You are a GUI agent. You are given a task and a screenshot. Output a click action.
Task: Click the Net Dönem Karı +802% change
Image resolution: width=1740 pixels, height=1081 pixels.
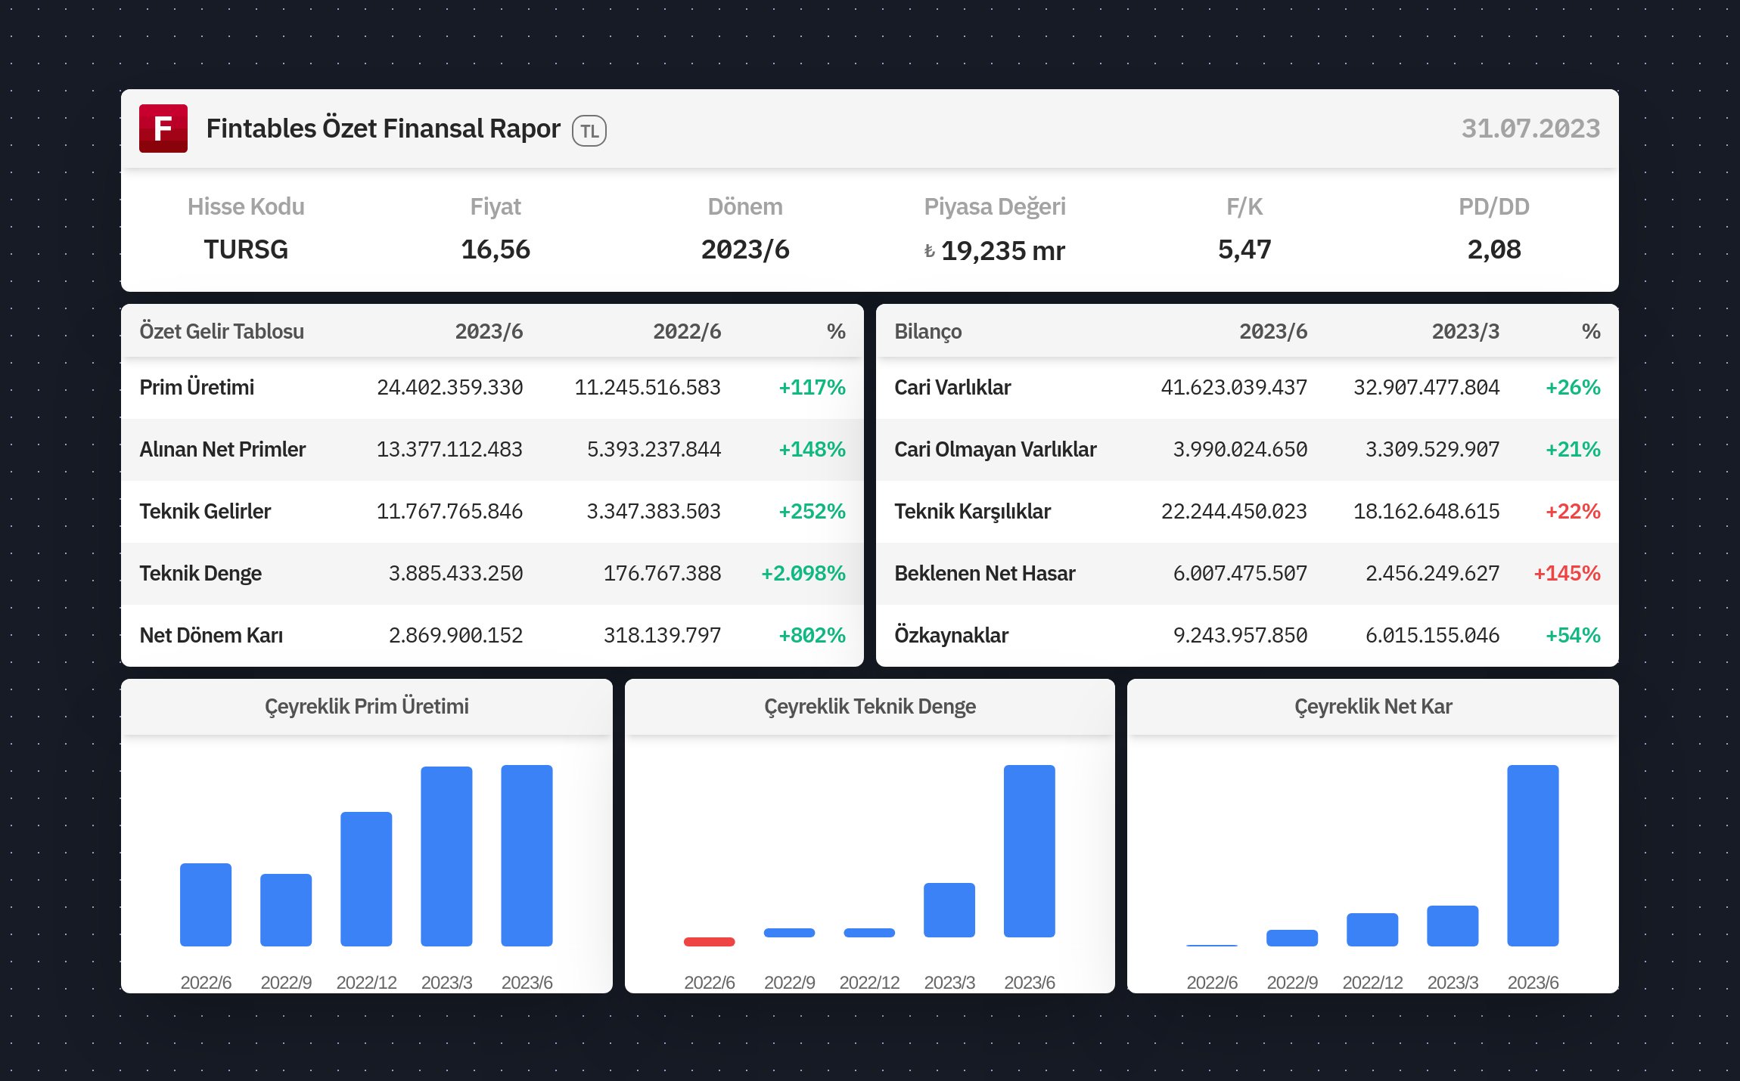point(812,635)
